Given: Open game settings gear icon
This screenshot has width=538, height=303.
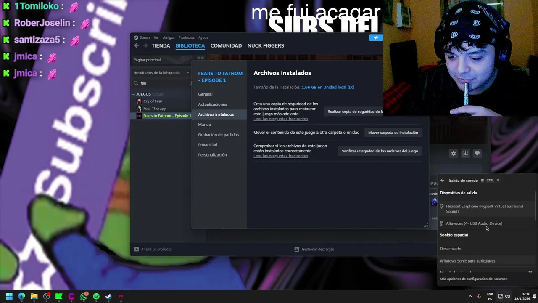Looking at the screenshot, I should [x=454, y=154].
